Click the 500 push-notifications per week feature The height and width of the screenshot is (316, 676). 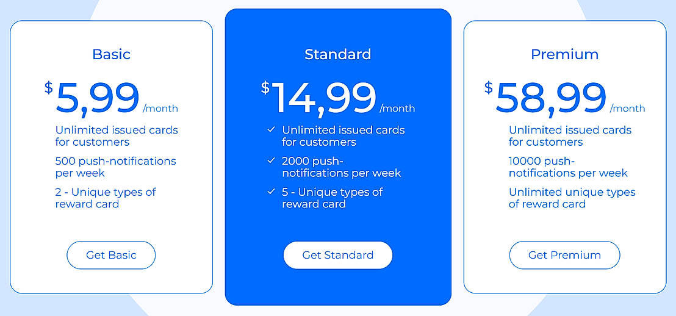click(115, 167)
